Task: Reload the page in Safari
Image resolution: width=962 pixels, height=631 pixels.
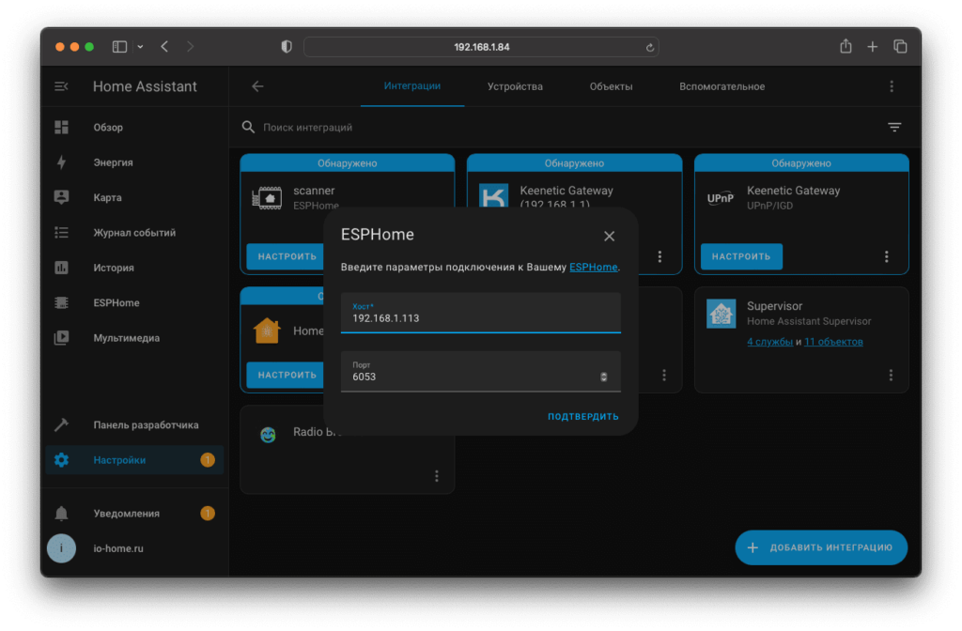Action: pos(650,47)
